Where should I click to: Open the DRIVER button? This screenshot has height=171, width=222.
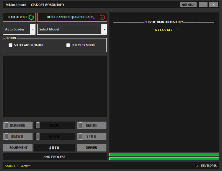[92, 148]
